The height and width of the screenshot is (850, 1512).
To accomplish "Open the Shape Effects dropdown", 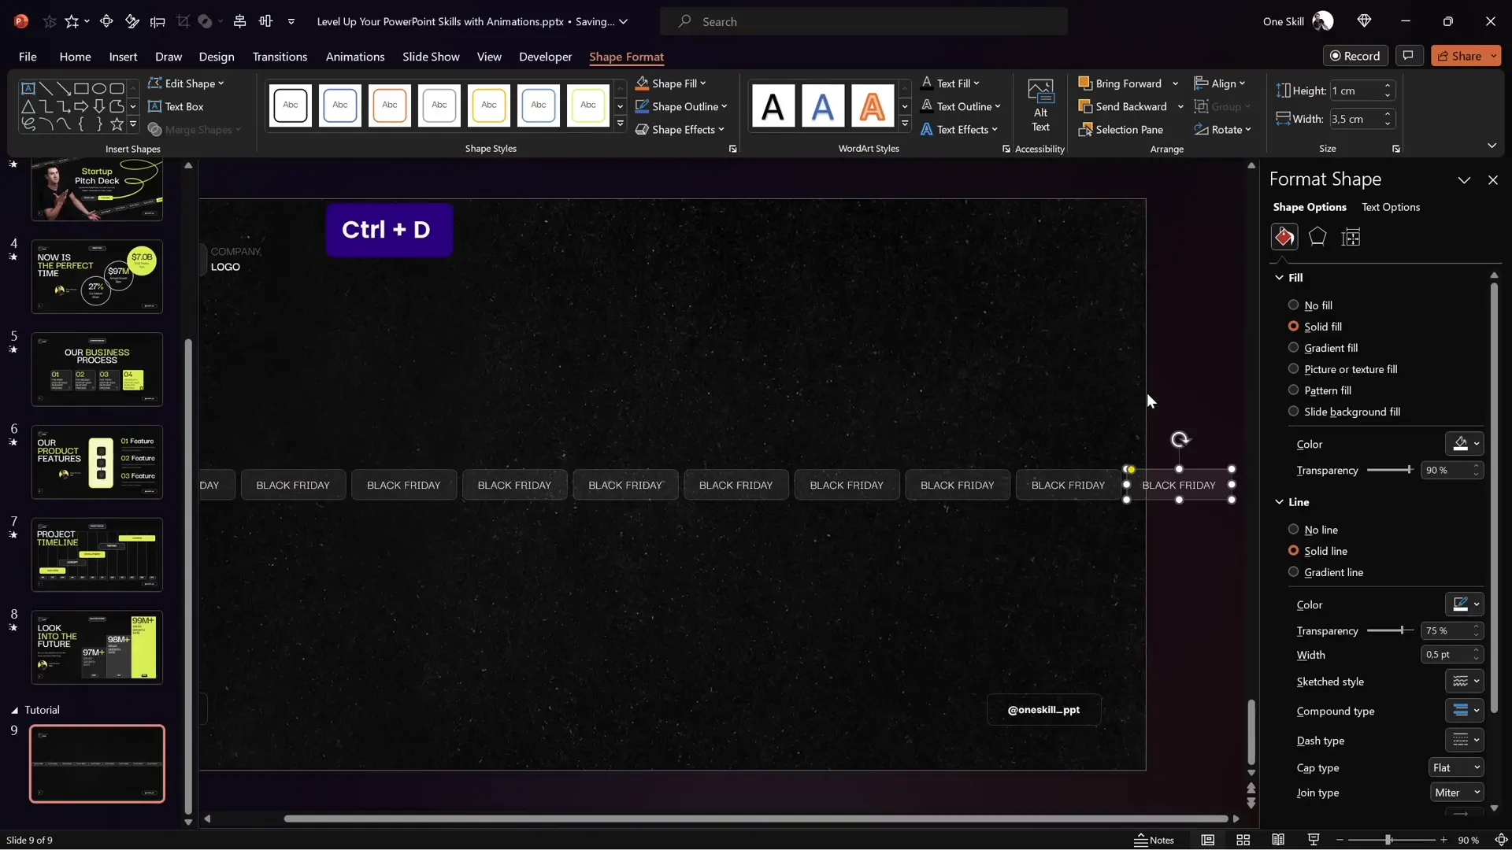I will point(721,130).
